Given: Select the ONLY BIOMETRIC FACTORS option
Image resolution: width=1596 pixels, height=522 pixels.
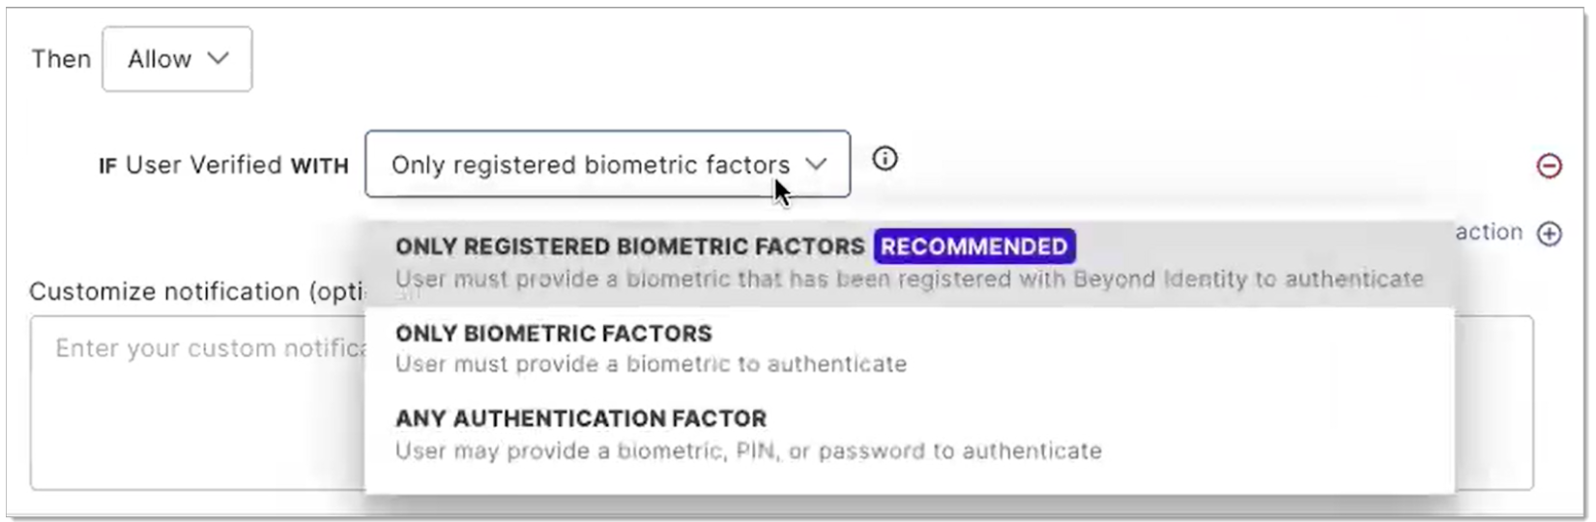Looking at the screenshot, I should click(x=553, y=333).
